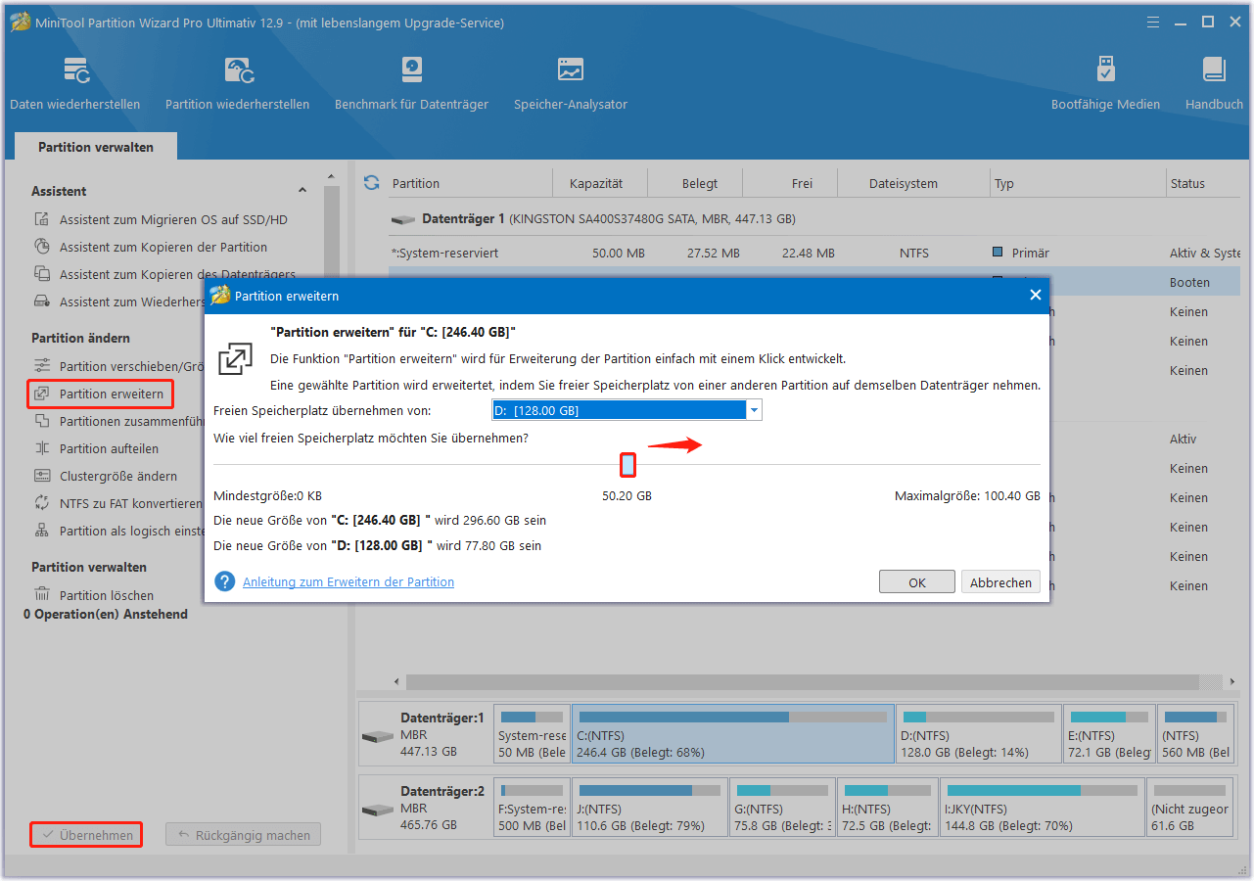
Task: Click Datenträger:1 drive icon in disk map
Action: click(x=377, y=735)
